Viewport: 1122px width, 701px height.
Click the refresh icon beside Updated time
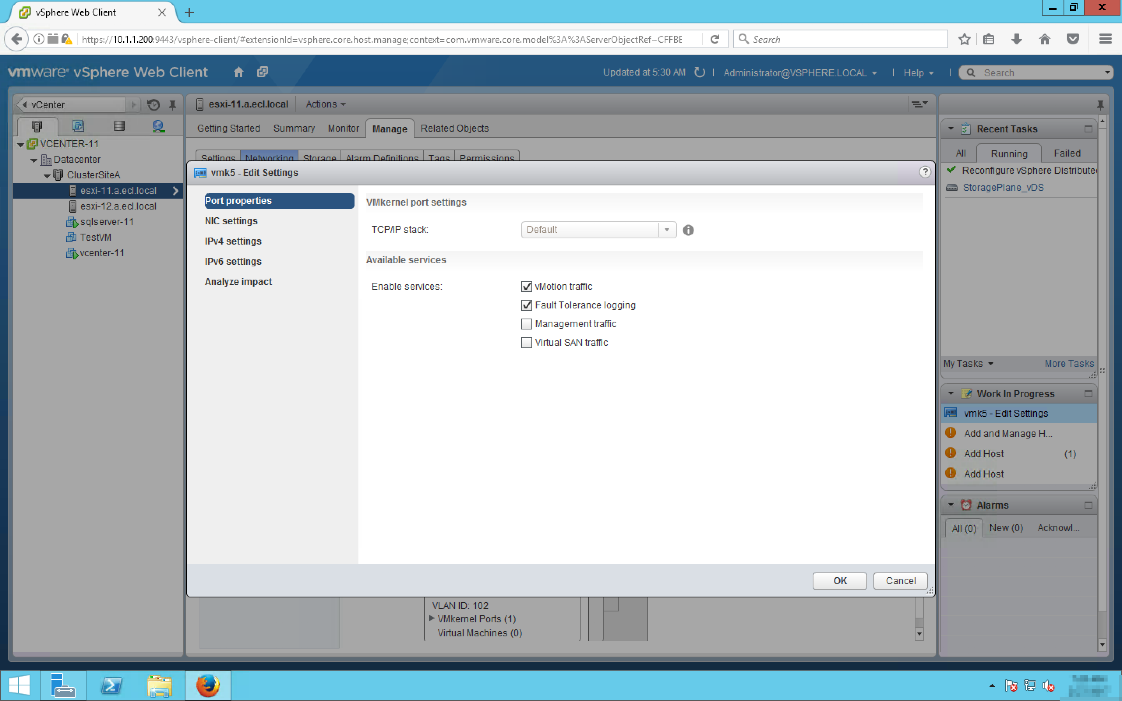click(x=700, y=72)
